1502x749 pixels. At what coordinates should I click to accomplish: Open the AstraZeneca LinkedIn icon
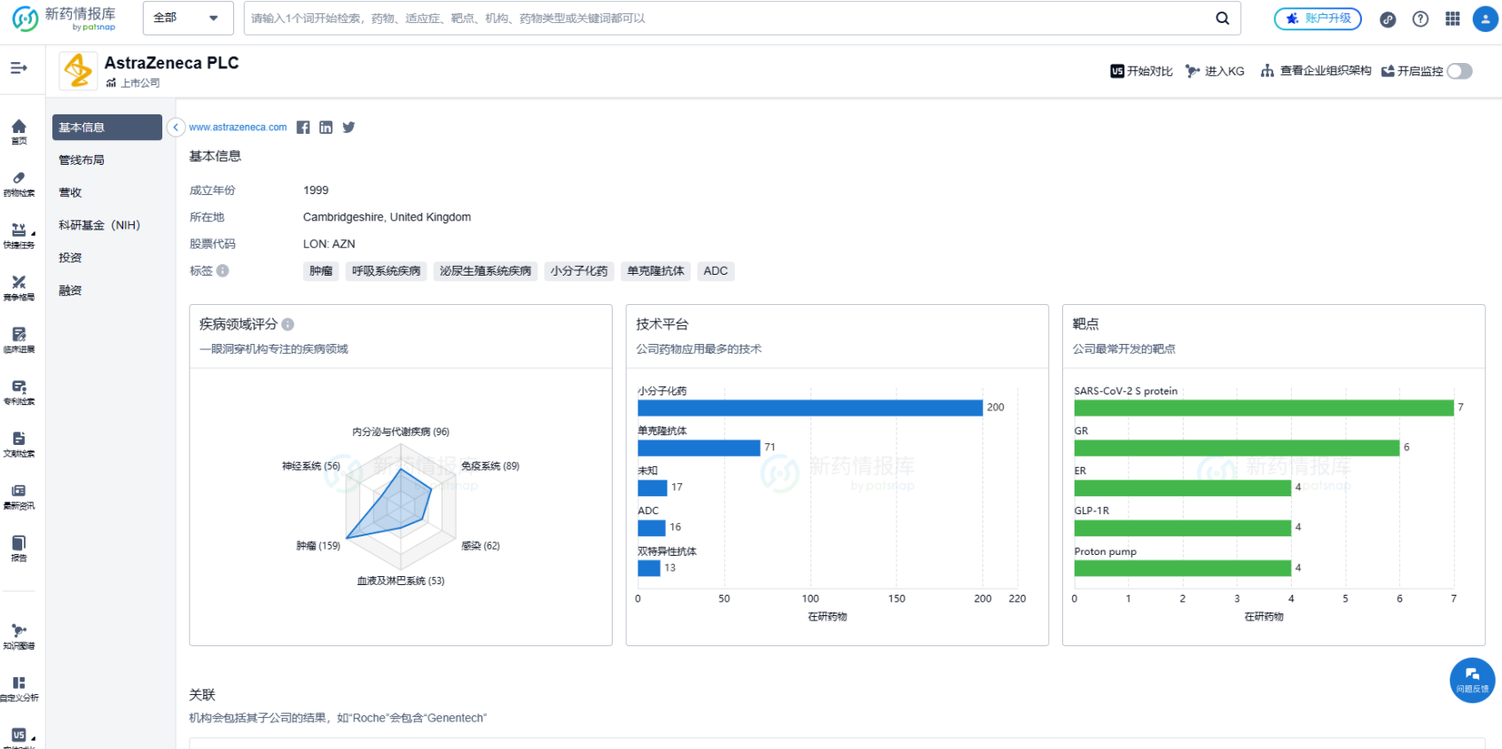pos(326,128)
